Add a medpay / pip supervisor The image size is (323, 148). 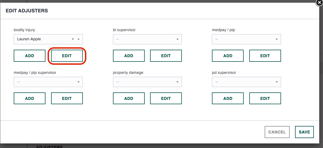click(30, 99)
